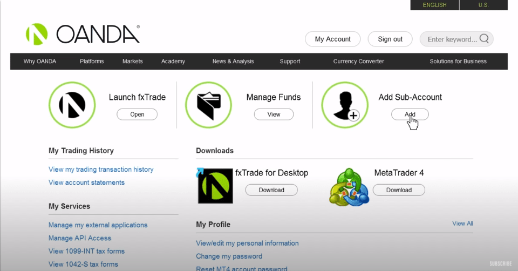
Task: Click Add under Add Sub-Account
Action: (x=410, y=114)
